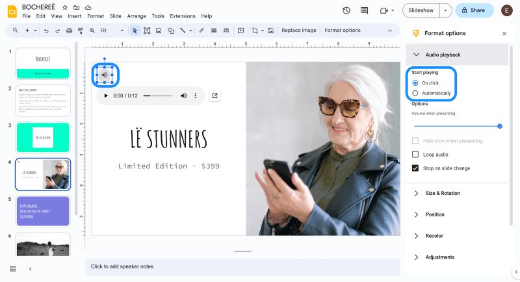Open the shape tool

pos(171,31)
